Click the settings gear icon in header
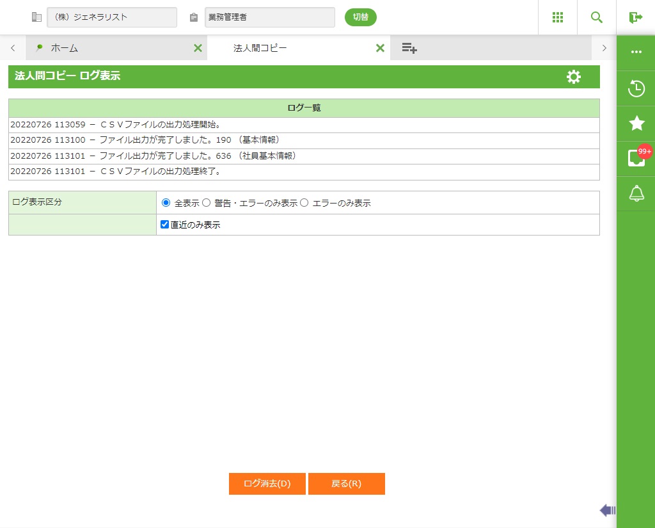Viewport: 655px width, 528px height. 574,77
